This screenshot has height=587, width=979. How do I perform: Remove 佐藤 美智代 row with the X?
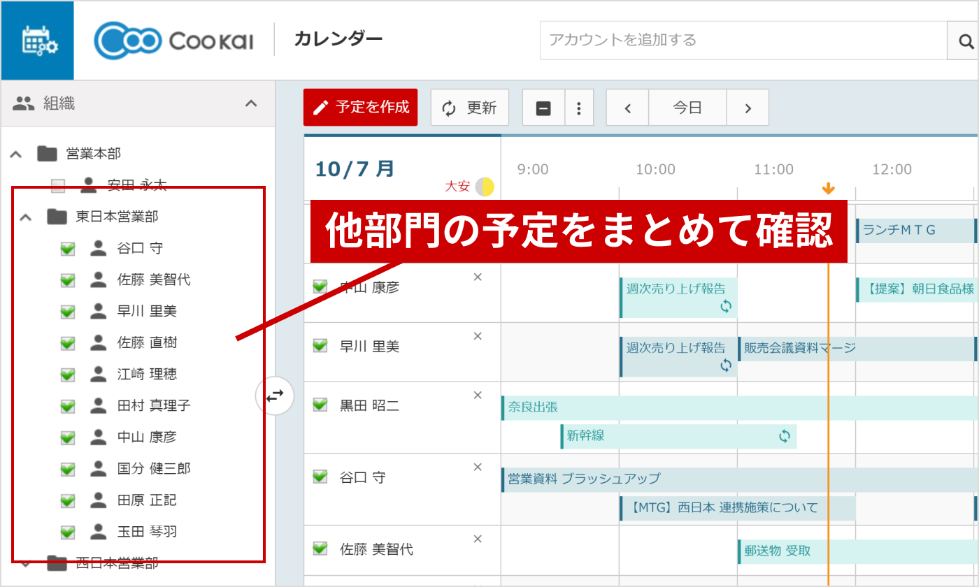[478, 539]
